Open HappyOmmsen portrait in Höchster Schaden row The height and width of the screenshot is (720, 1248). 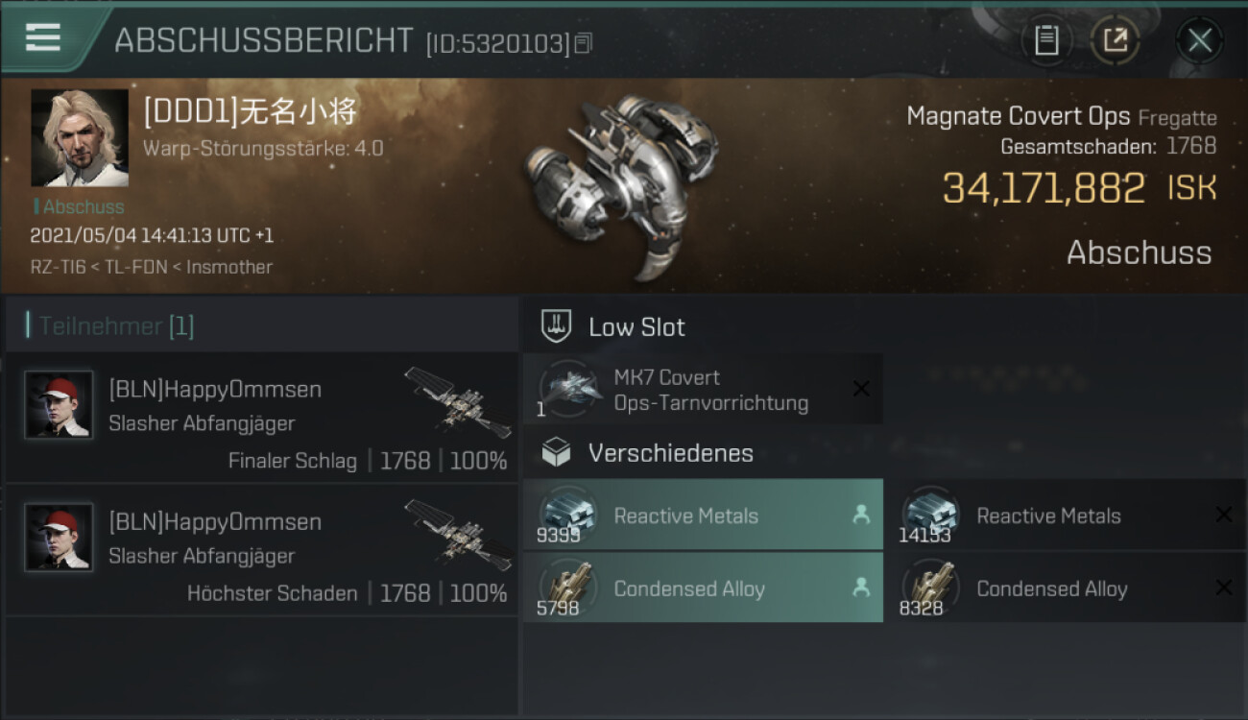(59, 538)
